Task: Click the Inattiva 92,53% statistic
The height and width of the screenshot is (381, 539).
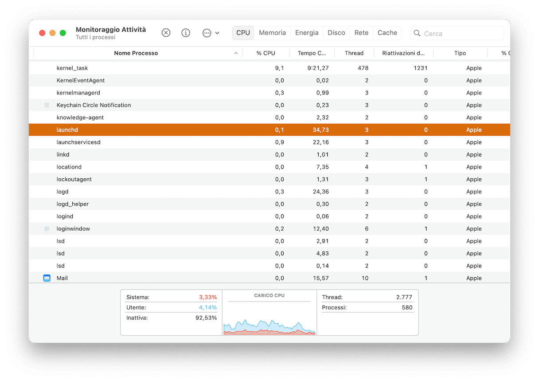Action: [171, 318]
